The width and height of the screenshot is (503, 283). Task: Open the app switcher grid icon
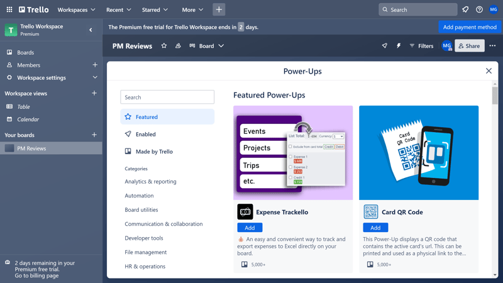(9, 9)
